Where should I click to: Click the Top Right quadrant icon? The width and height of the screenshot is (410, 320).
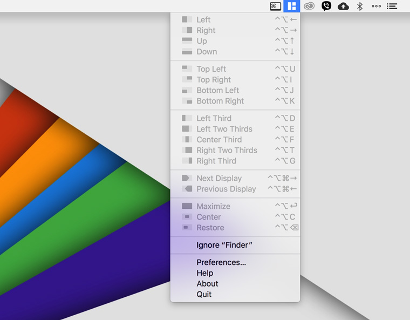pyautogui.click(x=187, y=79)
